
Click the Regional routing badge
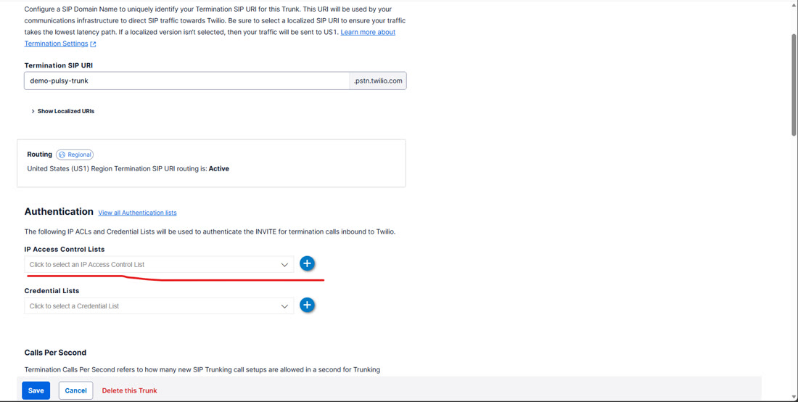tap(75, 155)
